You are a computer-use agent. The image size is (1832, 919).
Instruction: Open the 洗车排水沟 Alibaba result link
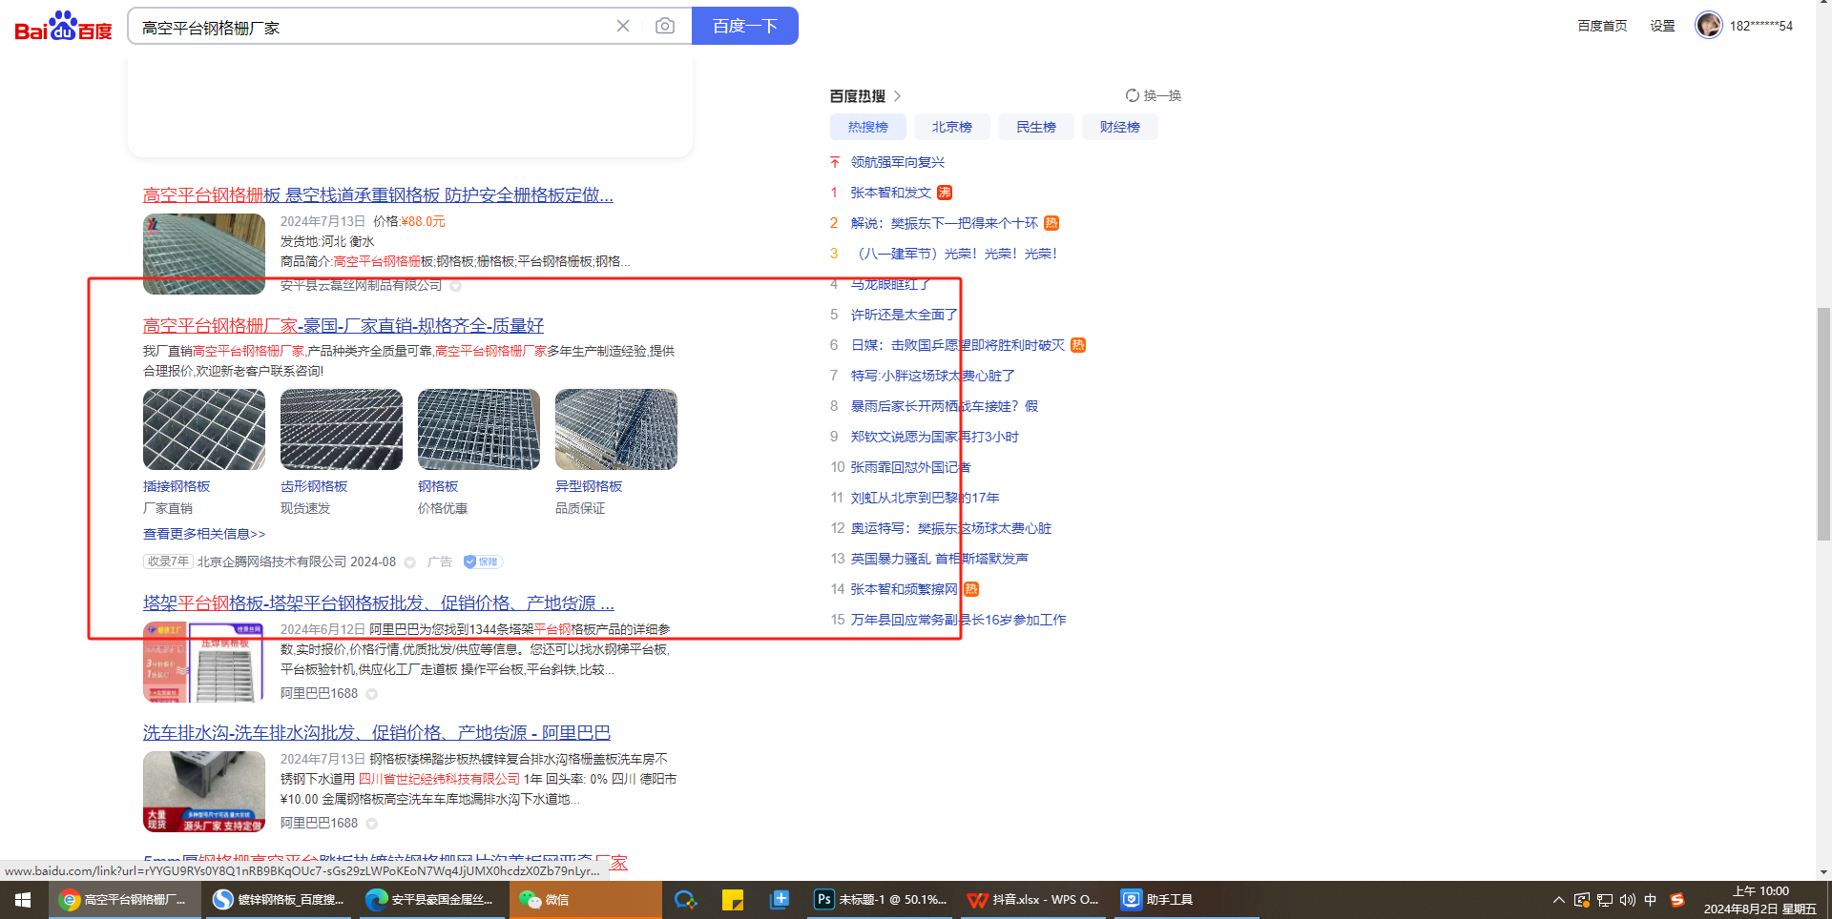[x=376, y=732]
